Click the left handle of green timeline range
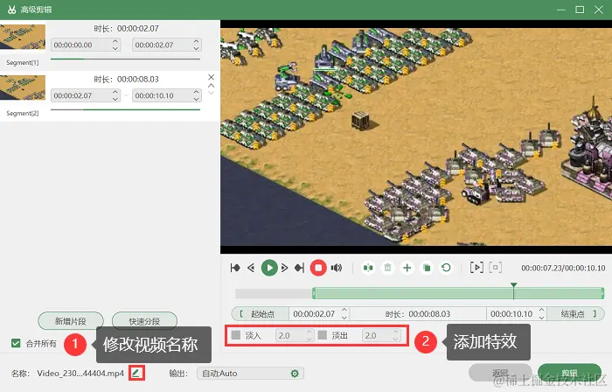This screenshot has width=612, height=392. [314, 293]
